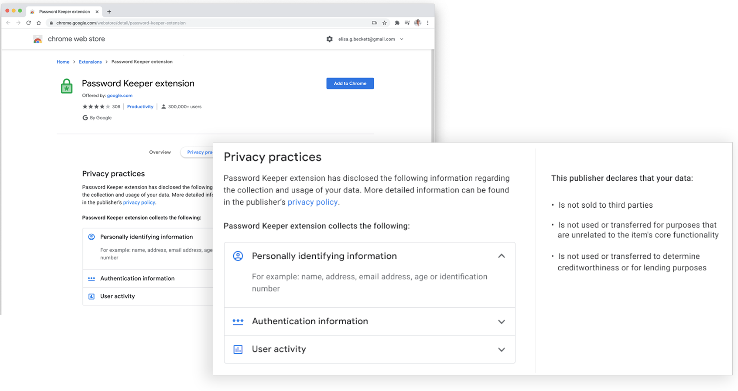Click the 308 ratings count
This screenshot has width=738, height=391.
click(x=116, y=106)
